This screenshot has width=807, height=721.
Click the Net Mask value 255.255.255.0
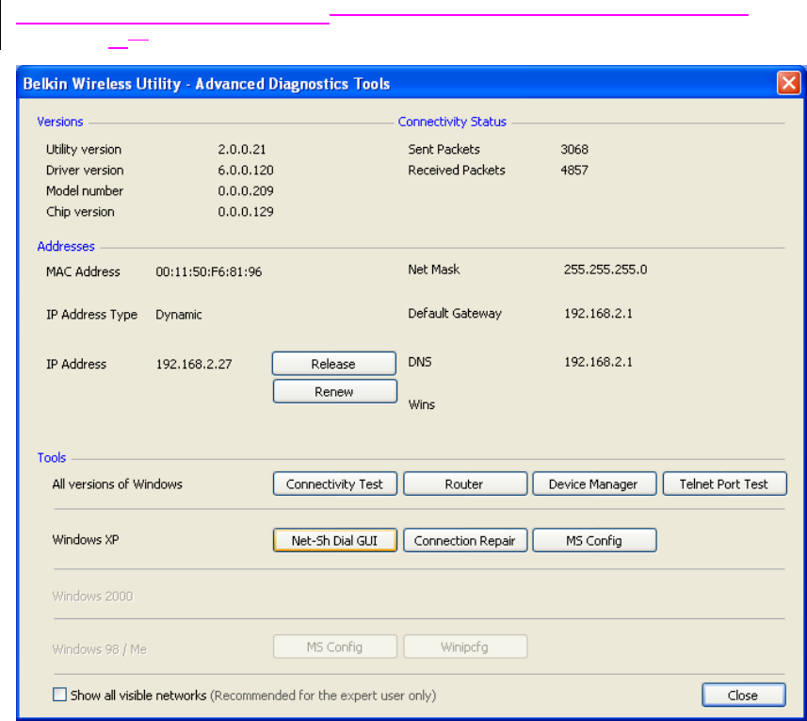tap(605, 270)
